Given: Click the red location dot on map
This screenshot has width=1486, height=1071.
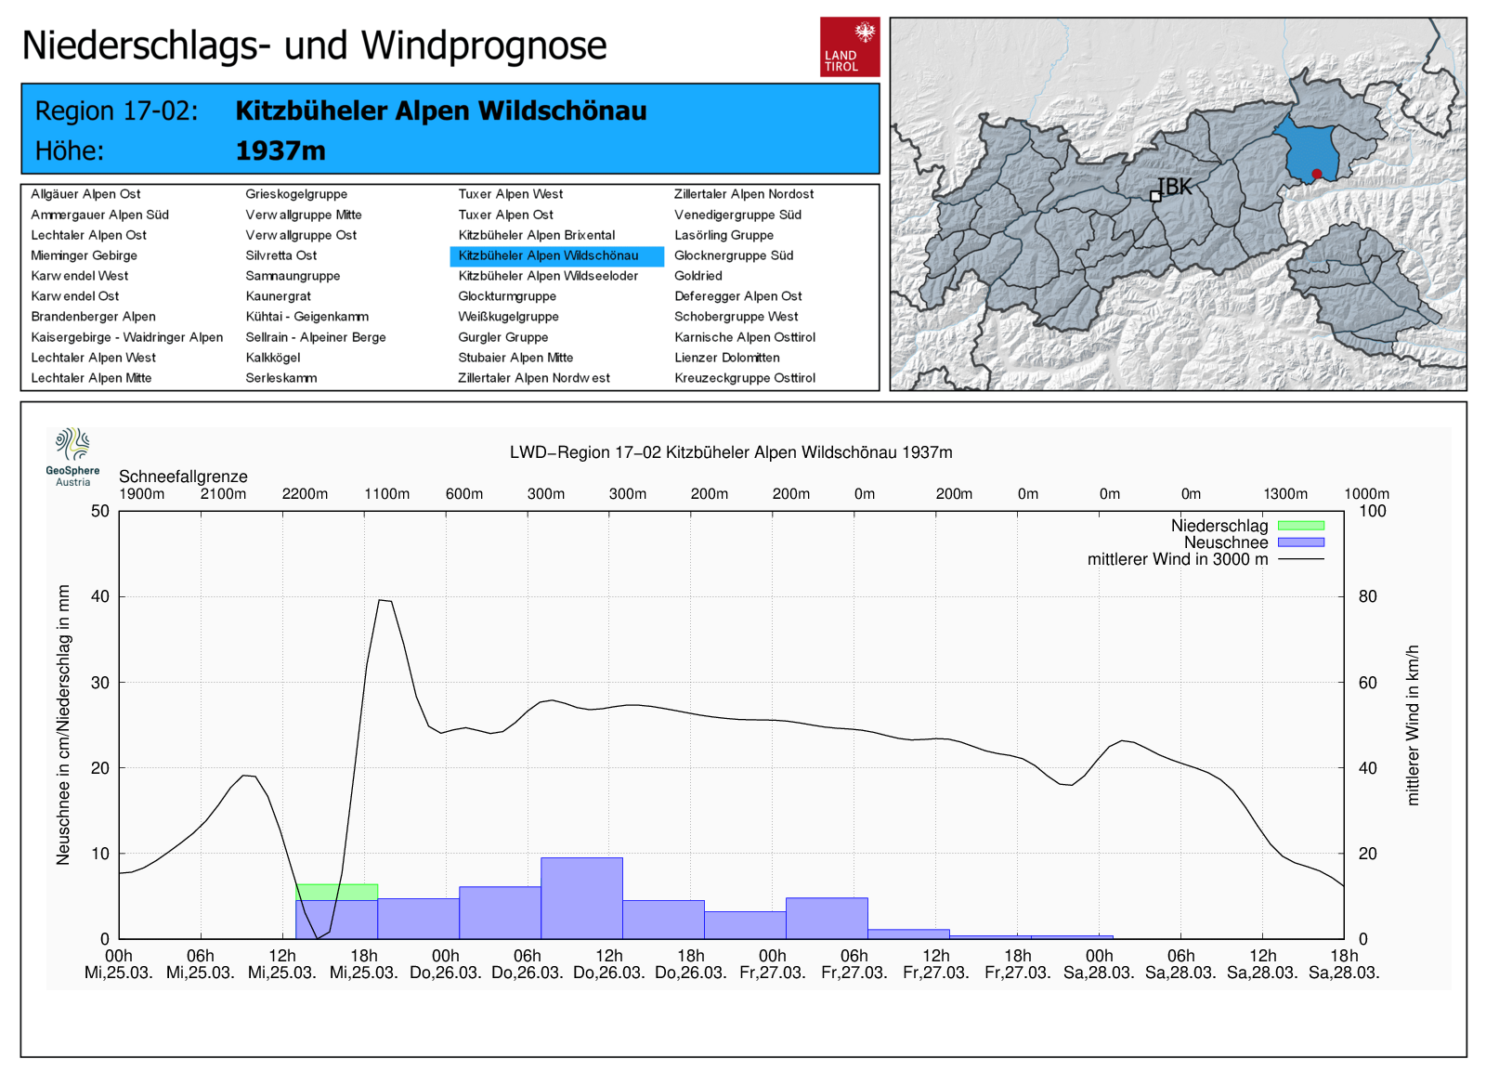Looking at the screenshot, I should click(x=1316, y=174).
